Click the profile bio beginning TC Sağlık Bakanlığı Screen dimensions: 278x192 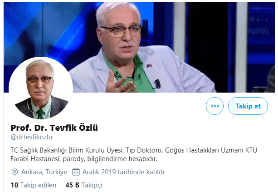click(x=134, y=154)
